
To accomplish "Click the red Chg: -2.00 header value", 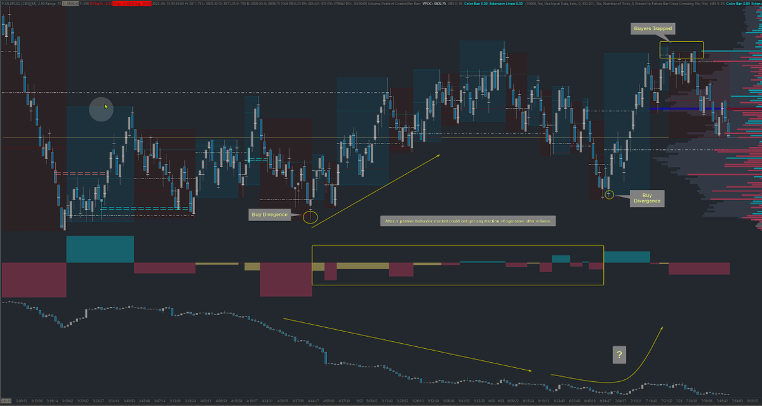I will tap(121, 4).
